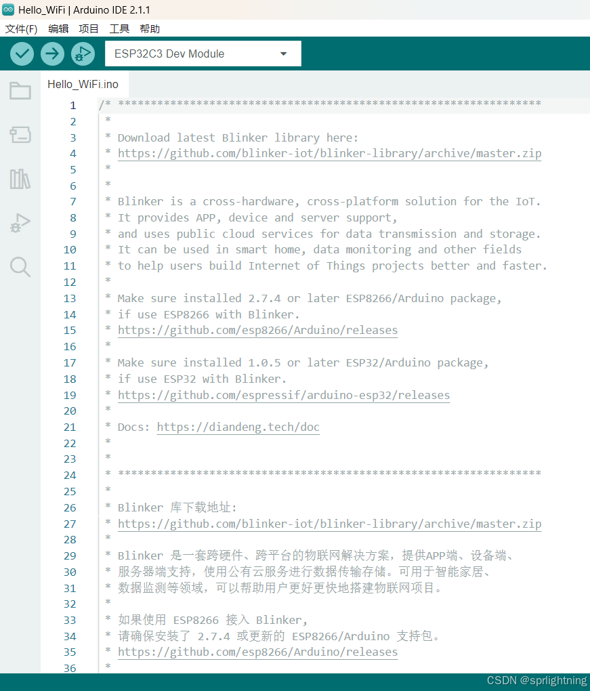
Task: Click the Upload arrow button
Action: pos(52,54)
